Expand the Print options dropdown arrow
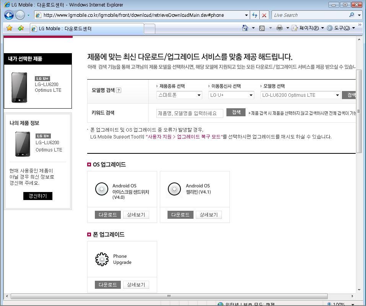 [288, 28]
